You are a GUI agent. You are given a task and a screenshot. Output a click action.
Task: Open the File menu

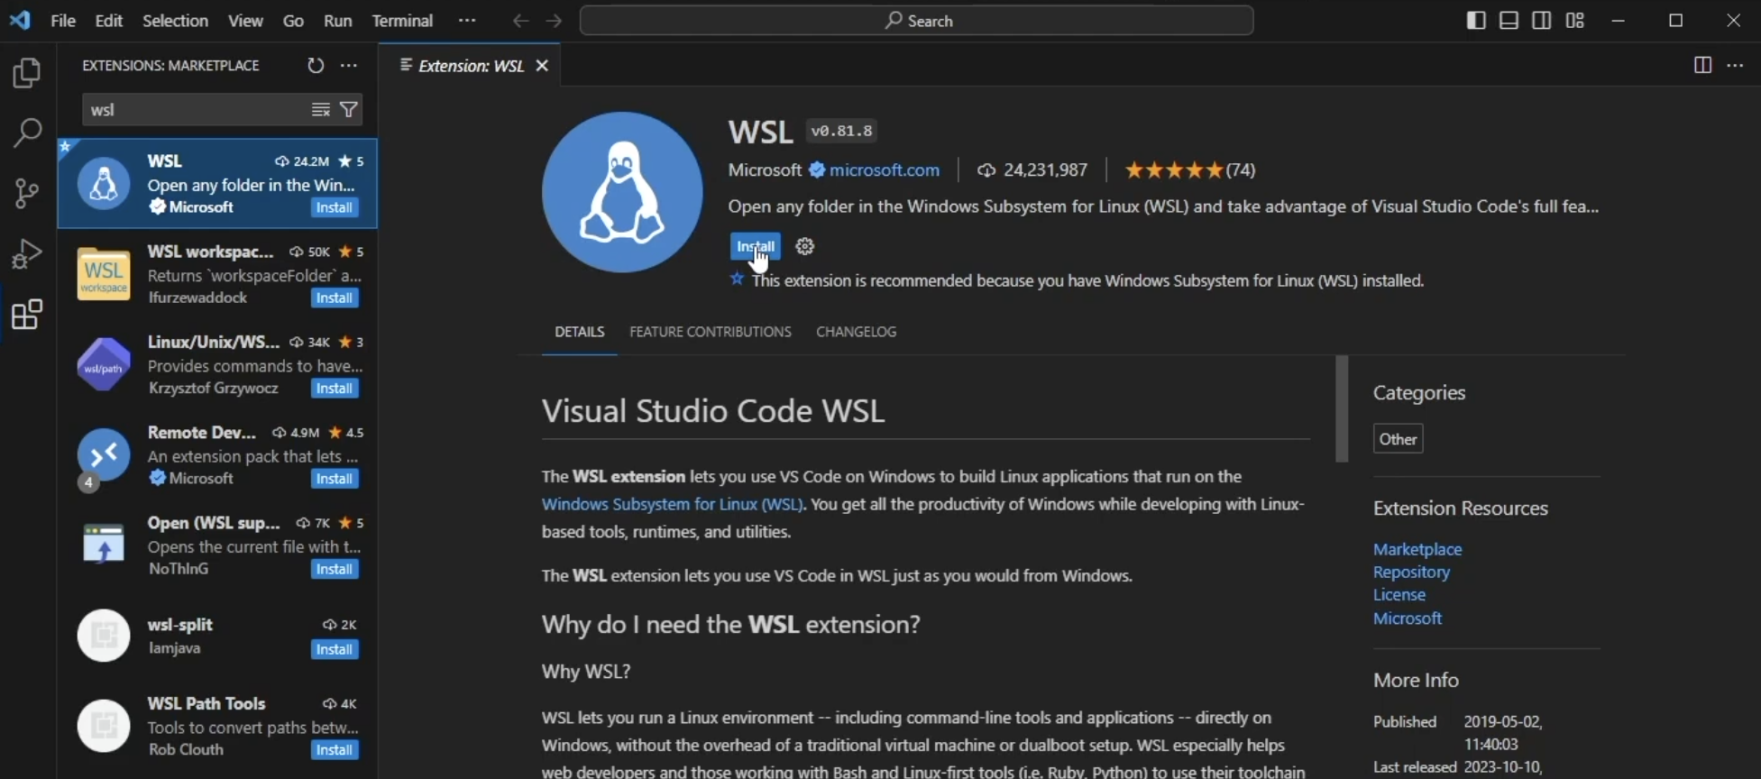(x=63, y=21)
